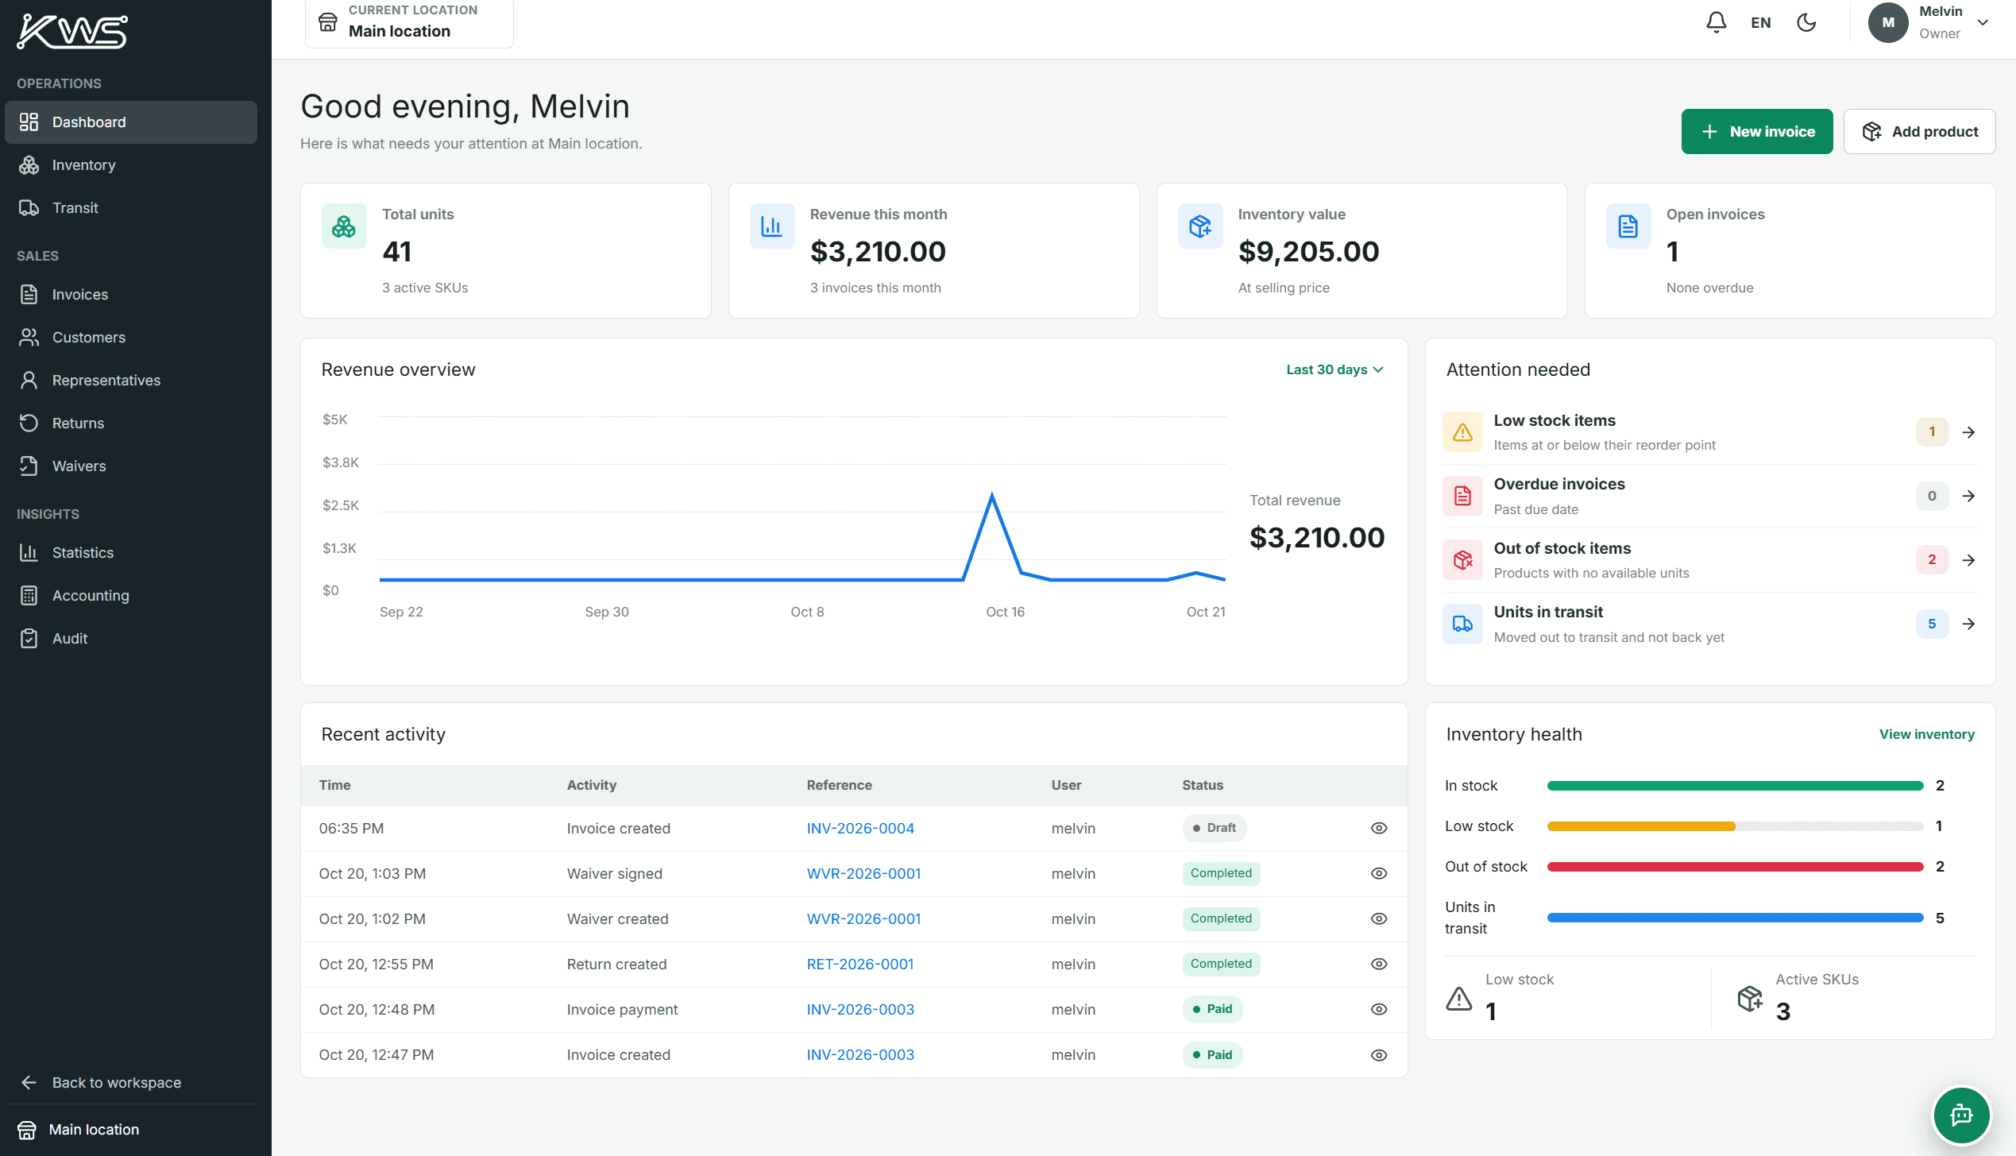Click the Out of stock box icon
2016x1156 pixels.
(x=1462, y=560)
